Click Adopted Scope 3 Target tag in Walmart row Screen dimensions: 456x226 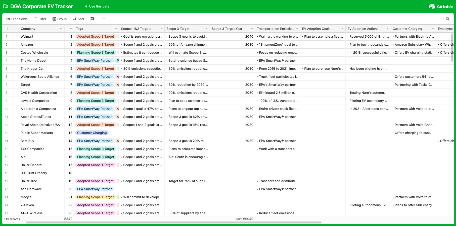pyautogui.click(x=96, y=36)
